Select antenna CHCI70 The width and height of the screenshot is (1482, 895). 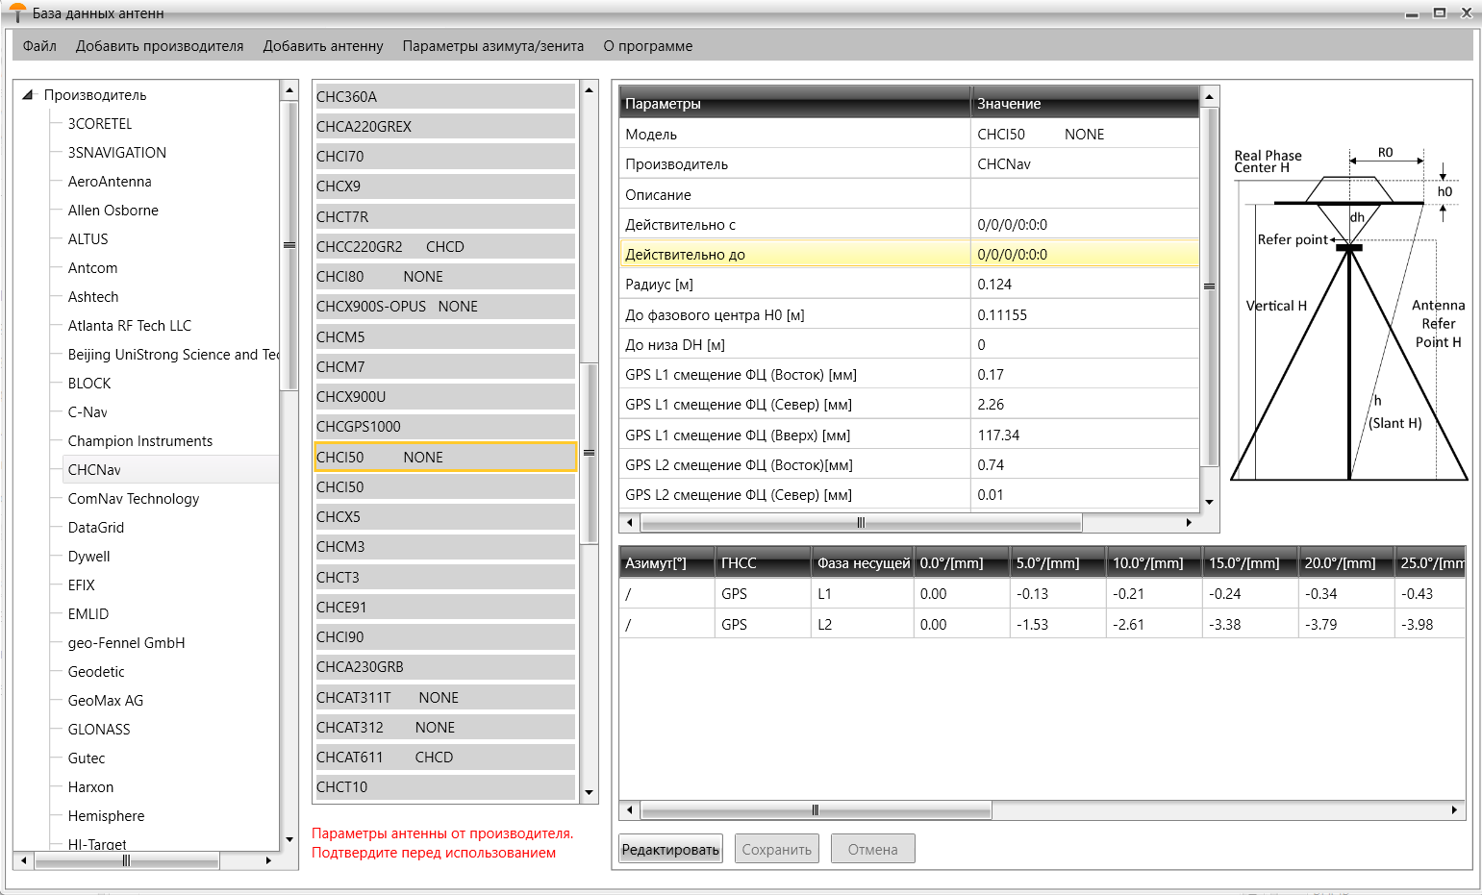click(445, 156)
